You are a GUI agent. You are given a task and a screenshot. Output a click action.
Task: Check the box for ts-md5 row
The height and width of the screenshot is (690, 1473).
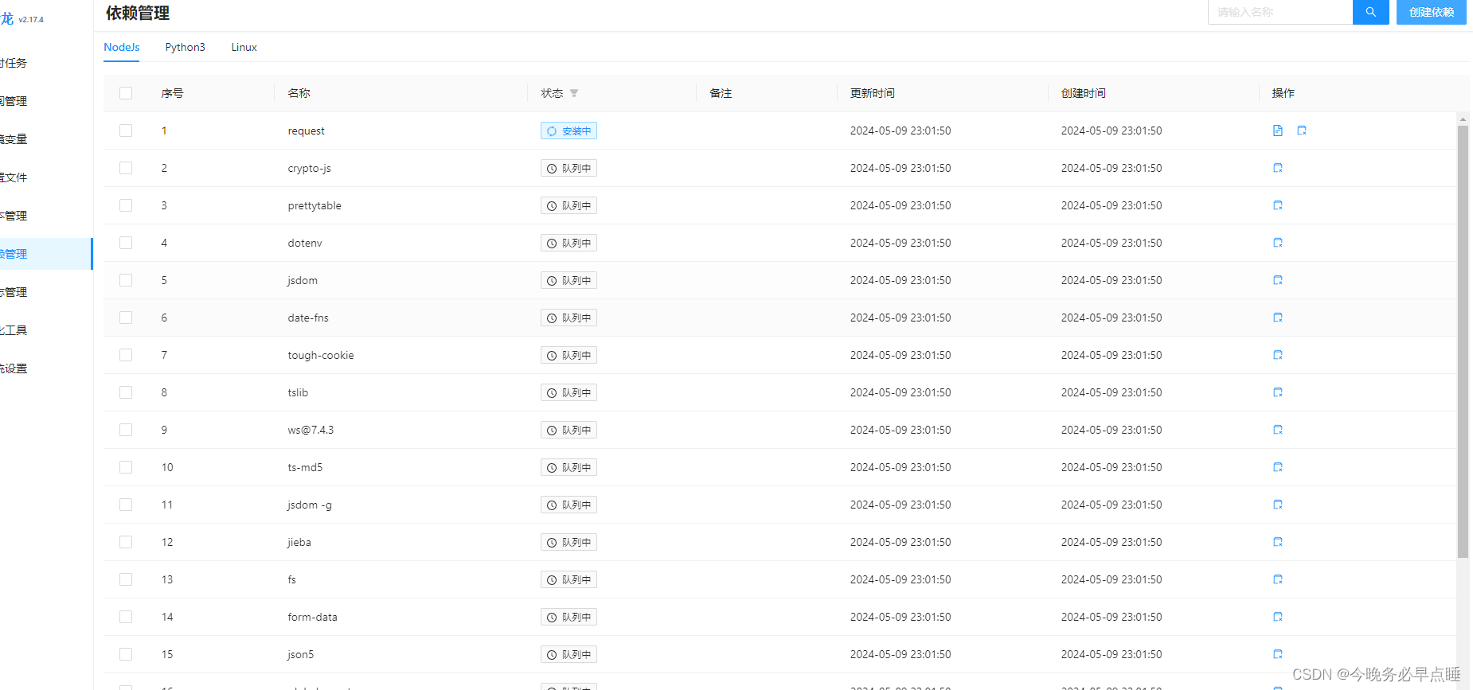pos(126,467)
